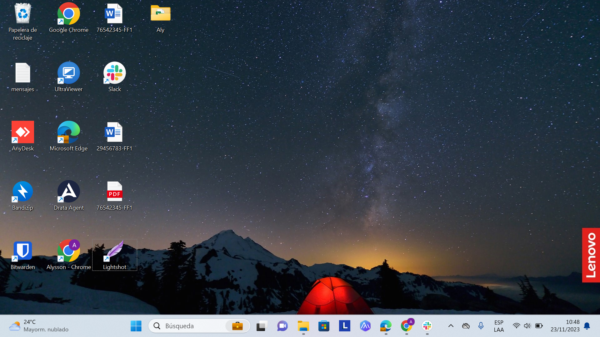Open File Explorer from the taskbar
This screenshot has height=337, width=600.
coord(303,326)
